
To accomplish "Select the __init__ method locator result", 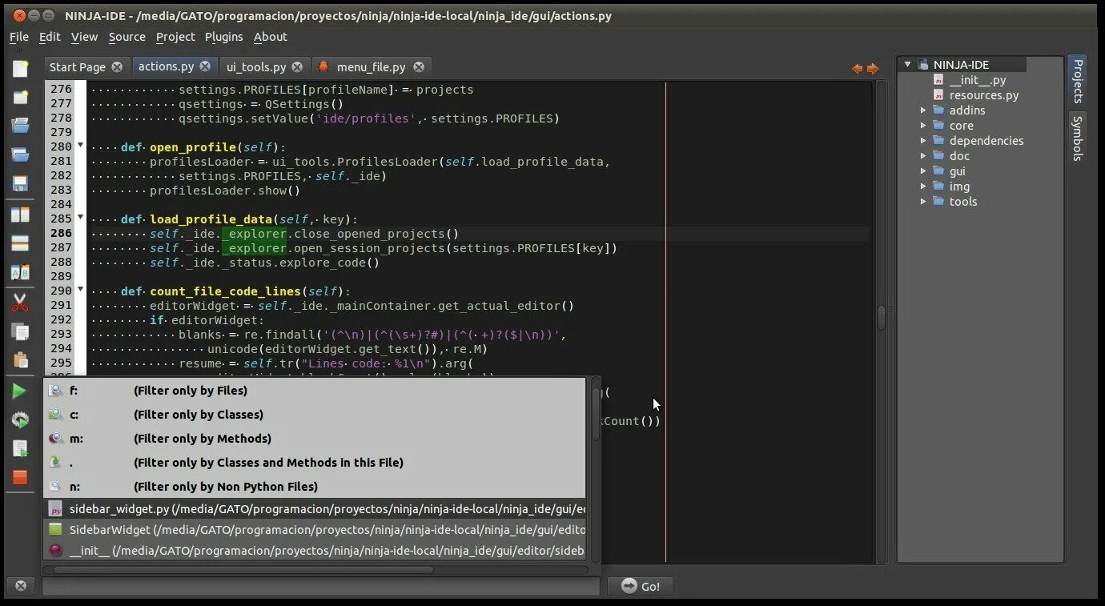I will 315,550.
